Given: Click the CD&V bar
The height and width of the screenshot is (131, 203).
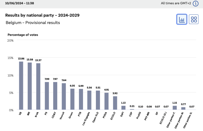Looking at the screenshot, I should 55,96.
